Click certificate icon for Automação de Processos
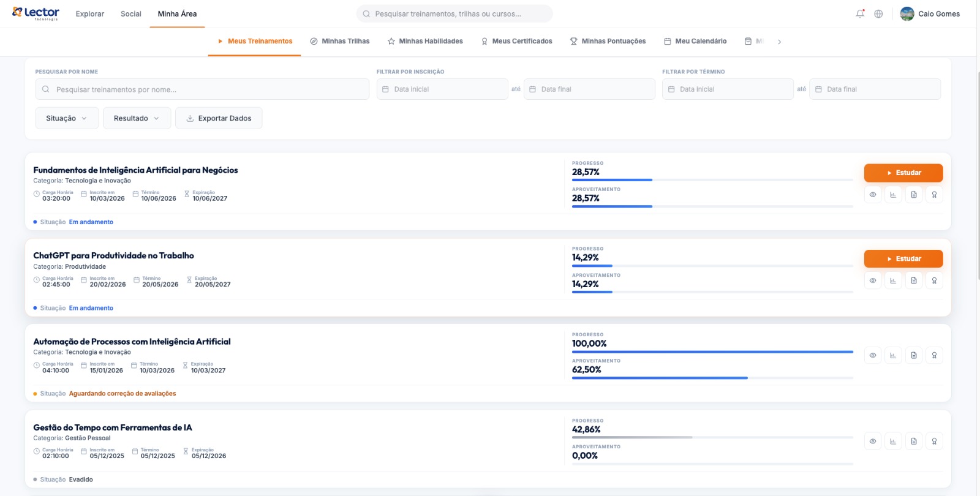The image size is (980, 496). coord(934,355)
